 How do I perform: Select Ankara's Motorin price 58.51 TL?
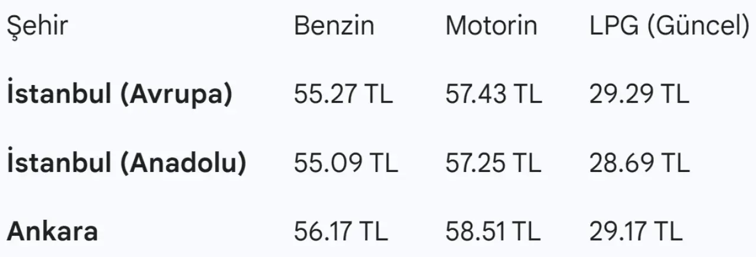(x=493, y=232)
